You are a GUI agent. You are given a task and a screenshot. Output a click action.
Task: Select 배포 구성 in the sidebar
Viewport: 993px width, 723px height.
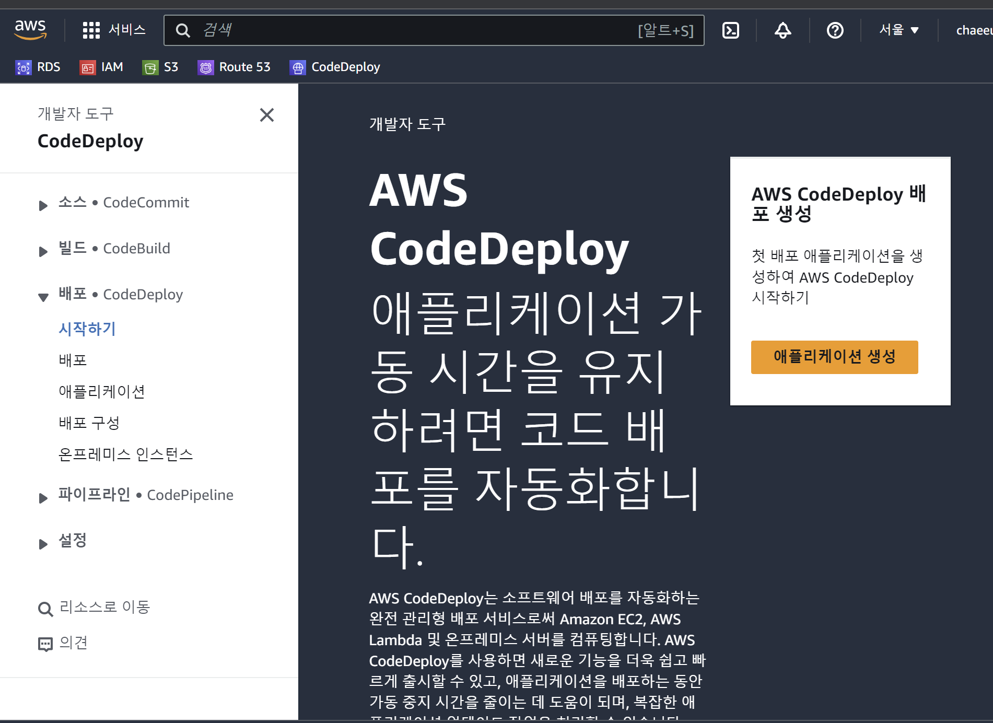89,423
